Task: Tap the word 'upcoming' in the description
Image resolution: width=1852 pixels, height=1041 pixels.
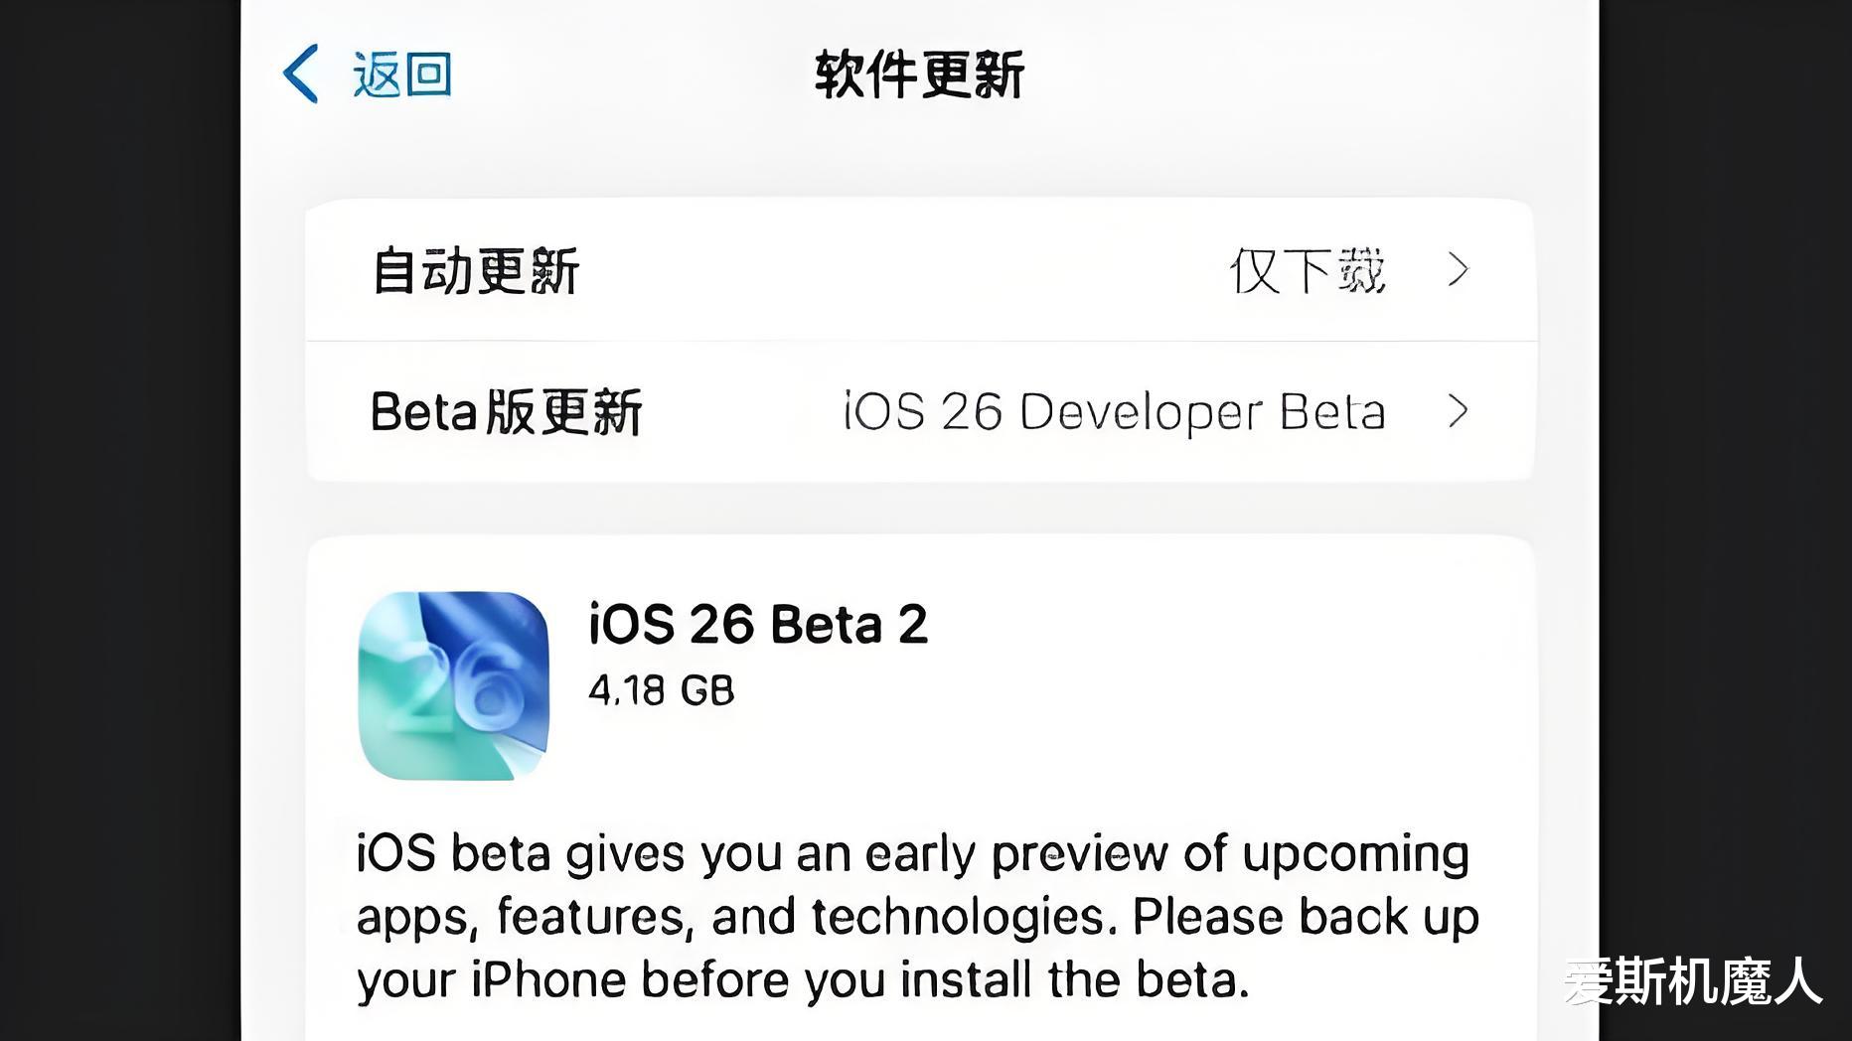Action: (x=1355, y=854)
